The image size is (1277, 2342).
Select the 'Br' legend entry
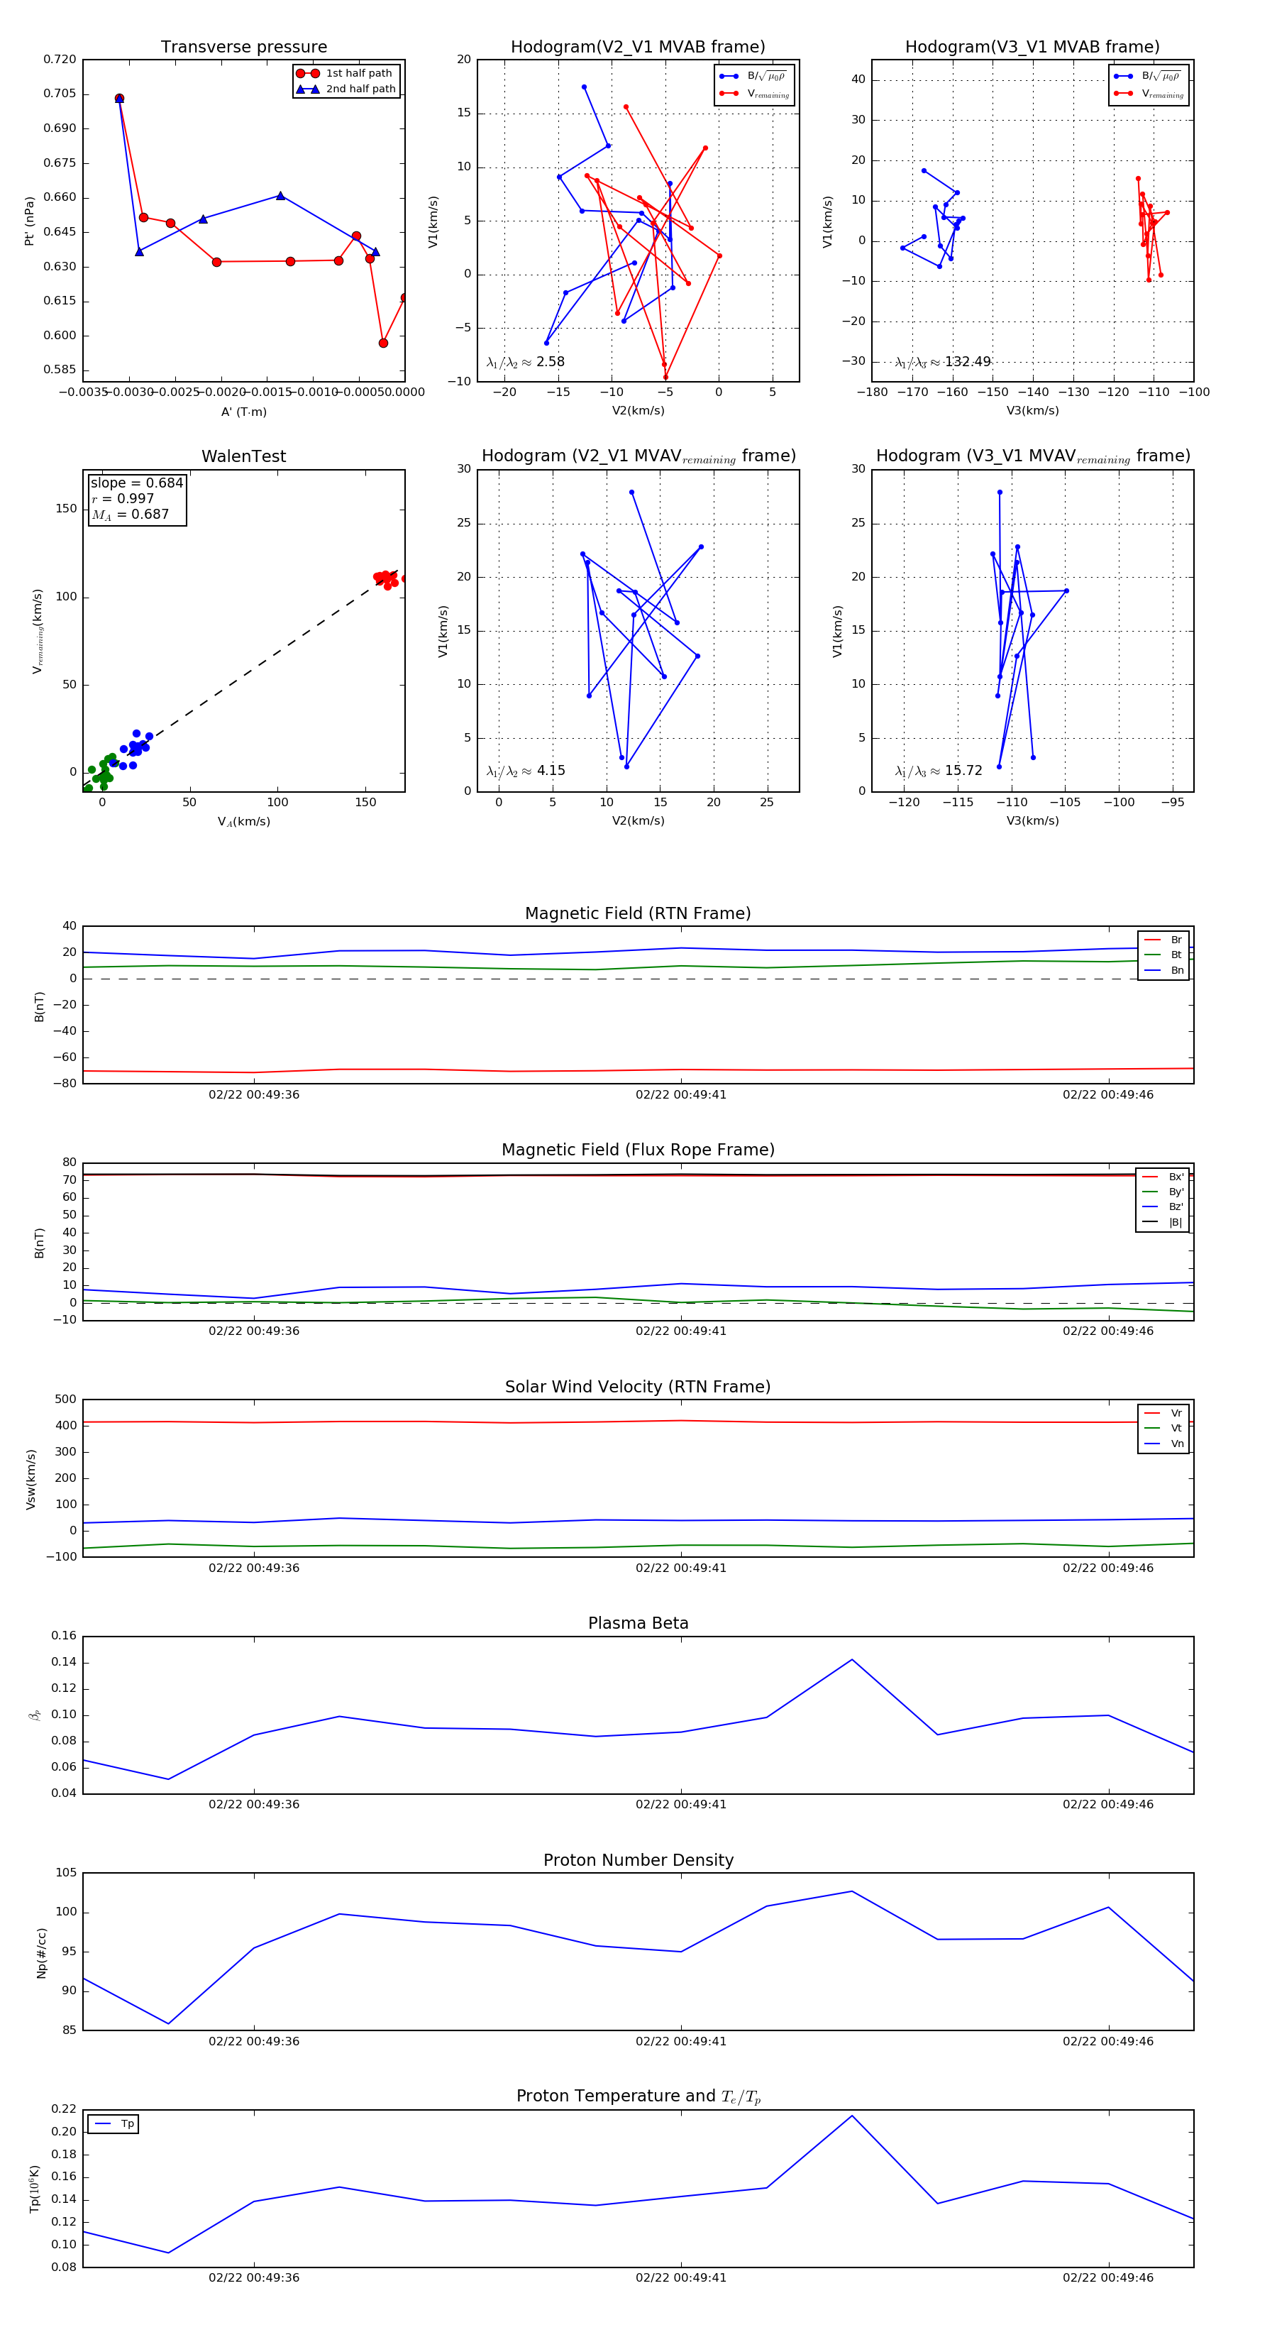pyautogui.click(x=1163, y=940)
